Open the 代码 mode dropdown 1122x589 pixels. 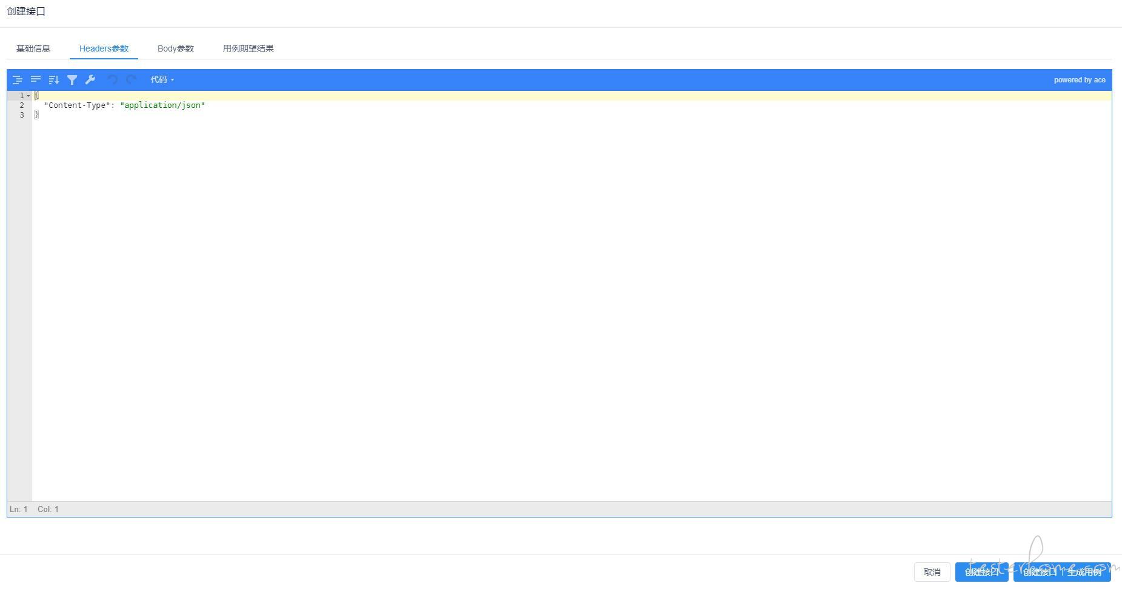pos(162,79)
